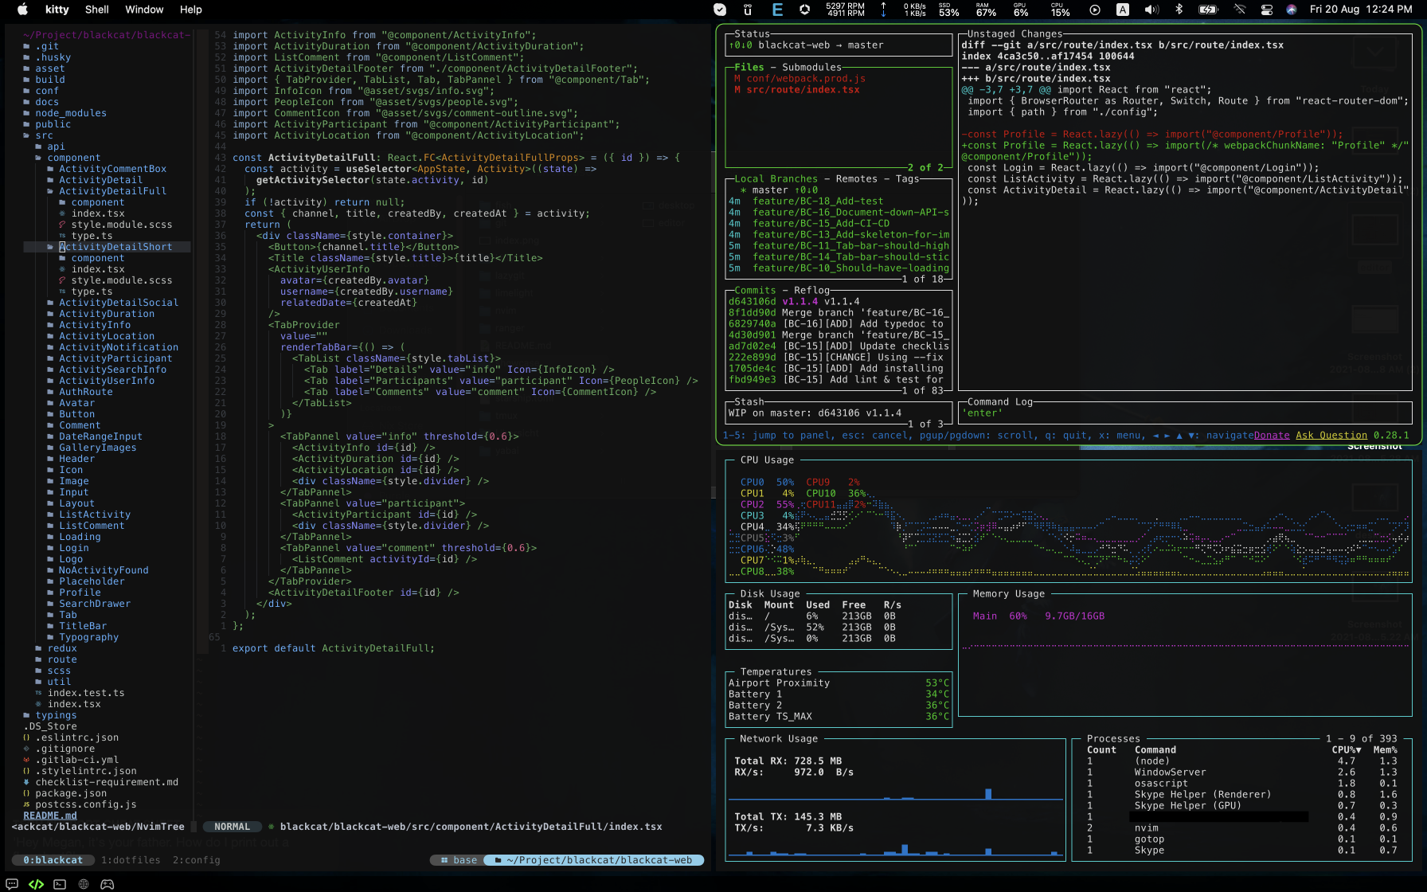
Task: Open the date and time clock
Action: coord(1361,10)
